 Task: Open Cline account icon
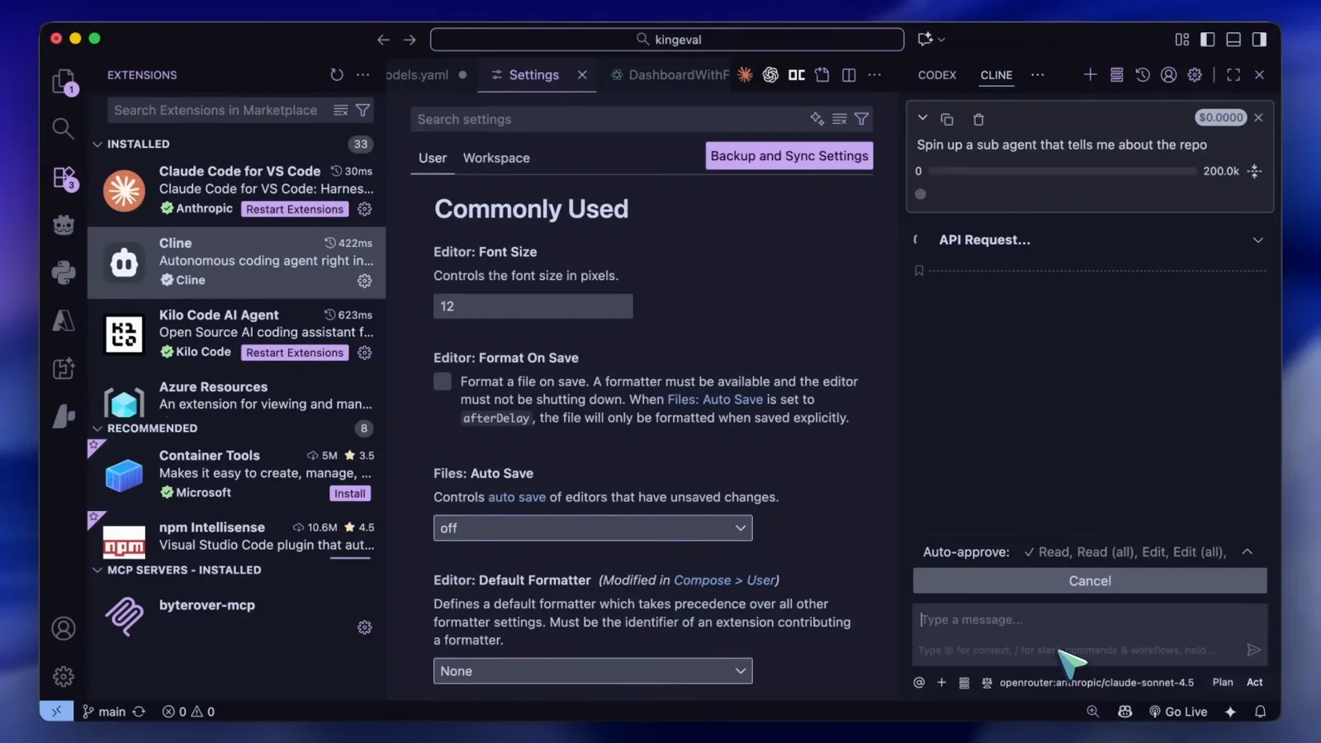click(x=1168, y=74)
